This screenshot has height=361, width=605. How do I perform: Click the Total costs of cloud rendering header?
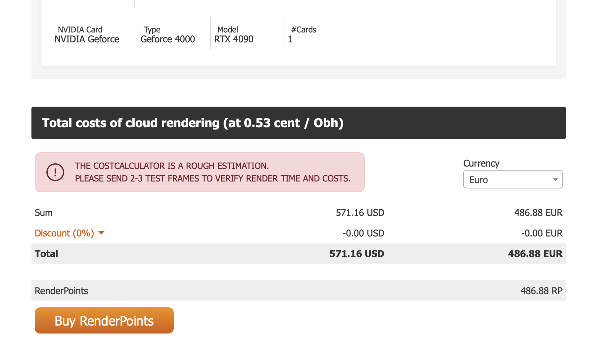193,123
